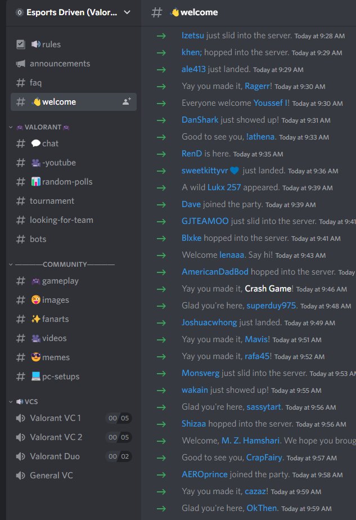Open the announcements channel
This screenshot has height=520, width=356.
point(74,64)
